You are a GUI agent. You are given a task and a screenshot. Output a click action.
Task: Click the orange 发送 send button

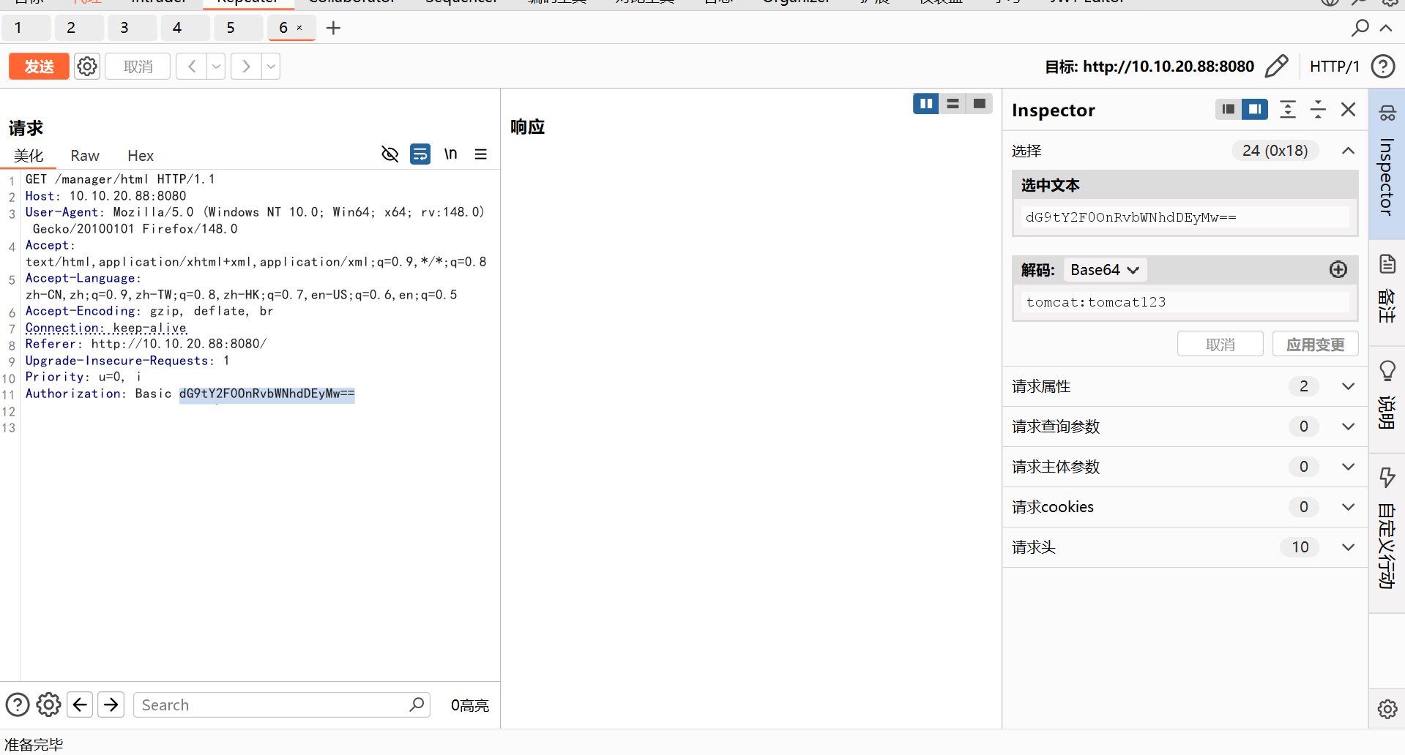tap(39, 67)
